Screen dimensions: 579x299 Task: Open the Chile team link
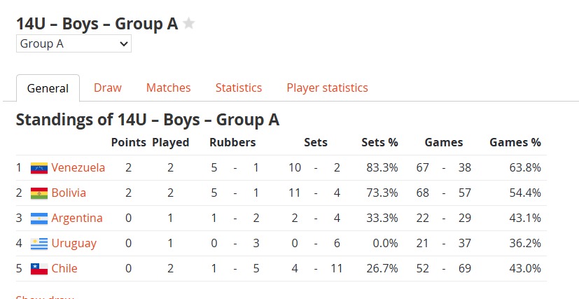64,268
